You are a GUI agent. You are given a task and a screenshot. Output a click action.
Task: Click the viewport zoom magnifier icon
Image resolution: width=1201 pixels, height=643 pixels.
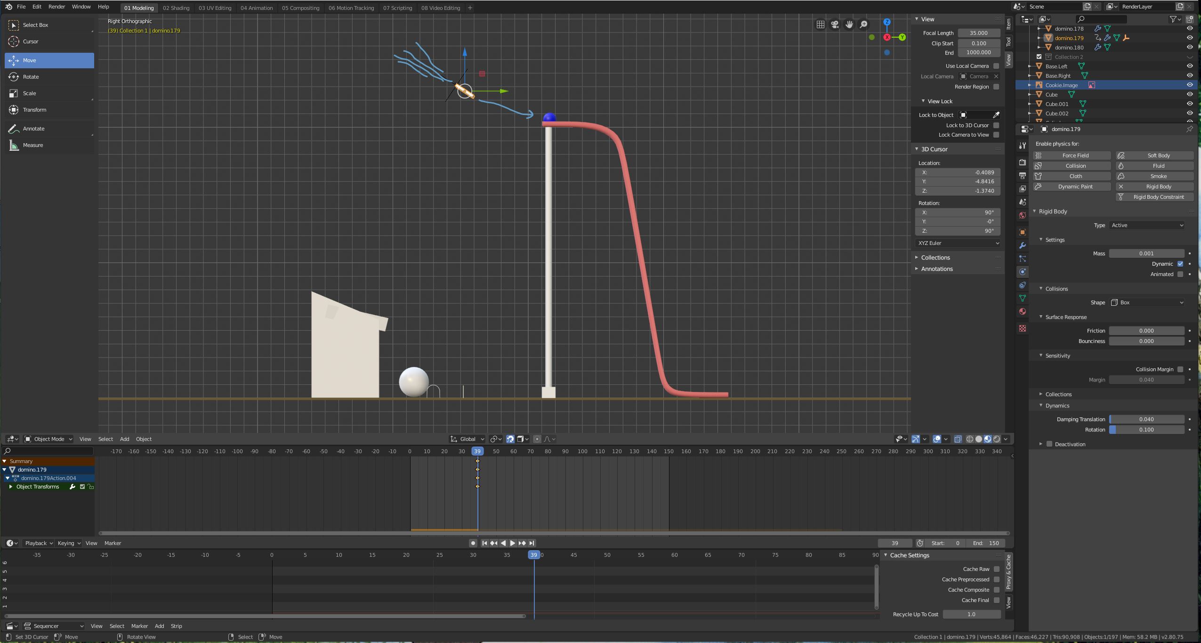point(864,24)
